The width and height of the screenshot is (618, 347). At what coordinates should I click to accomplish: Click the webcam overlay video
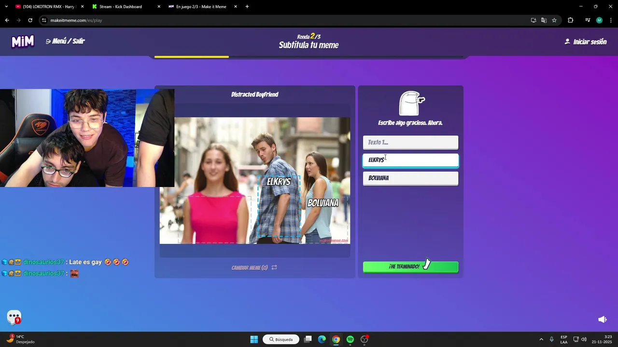tap(87, 138)
